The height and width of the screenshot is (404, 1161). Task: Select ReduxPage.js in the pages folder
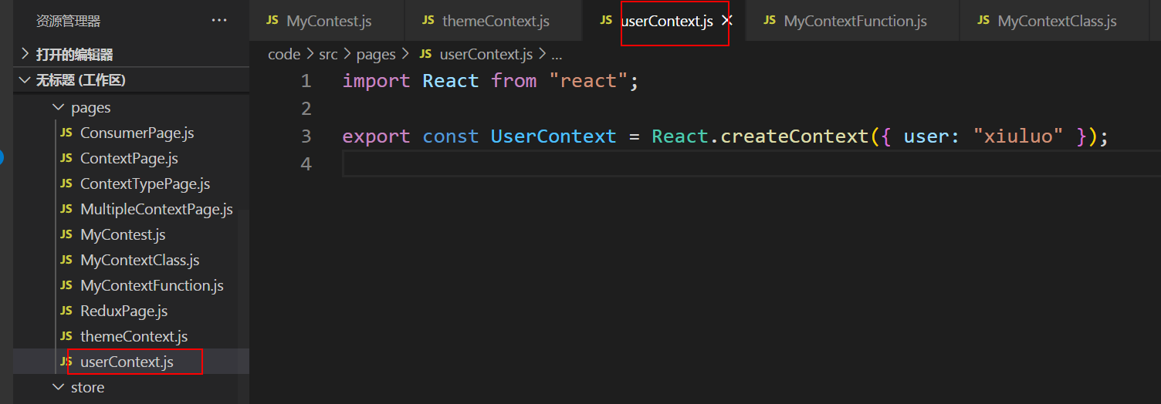[x=124, y=311]
